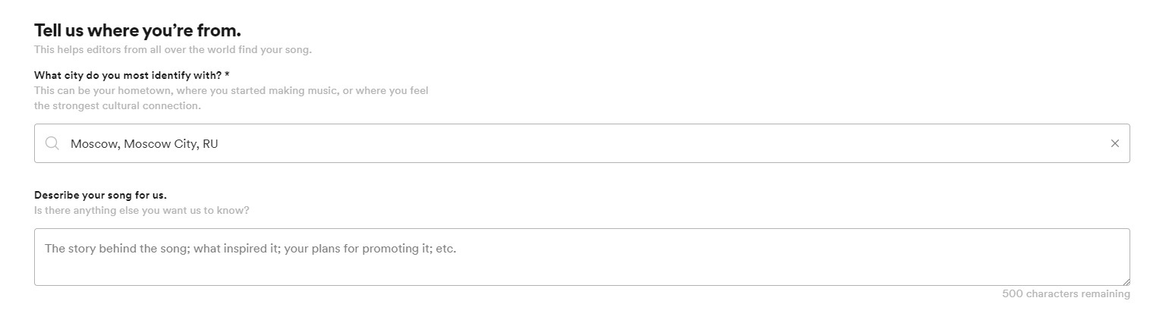Click the 'Tell us where you're from.' heading

[137, 31]
